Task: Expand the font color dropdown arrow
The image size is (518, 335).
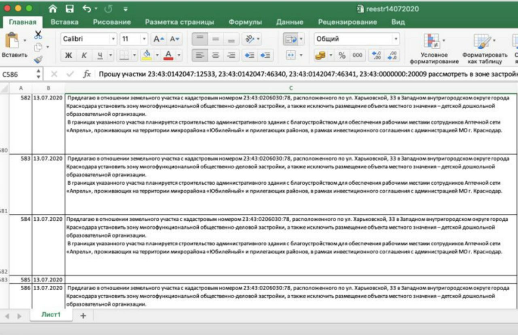Action: click(179, 55)
